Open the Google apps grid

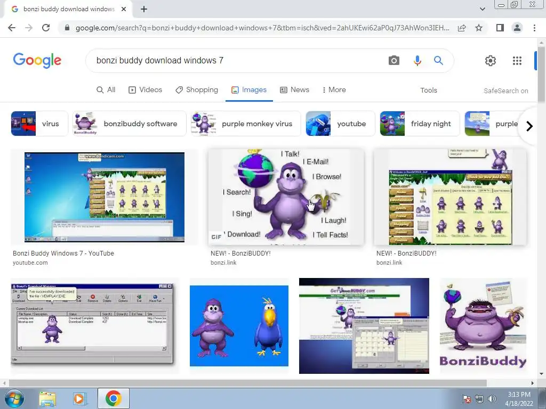click(x=517, y=61)
